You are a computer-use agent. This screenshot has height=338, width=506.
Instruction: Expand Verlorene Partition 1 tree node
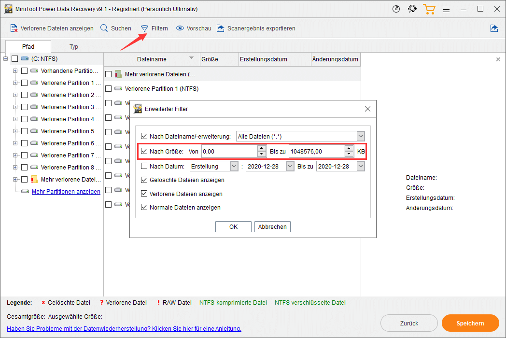[15, 83]
